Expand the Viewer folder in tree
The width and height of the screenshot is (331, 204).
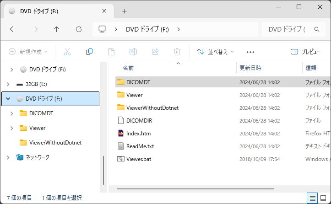tap(11, 128)
